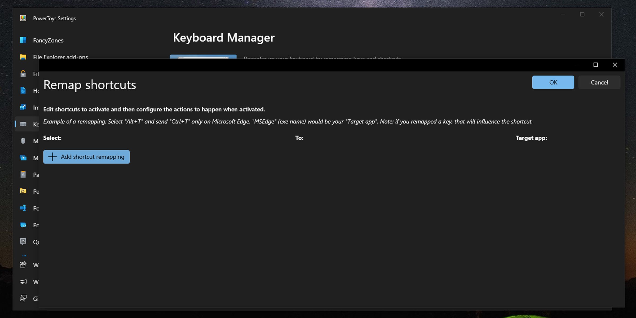Select the PowerToys Run search icon

pos(23,225)
